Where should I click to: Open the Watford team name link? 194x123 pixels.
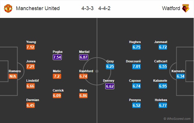coord(171,8)
